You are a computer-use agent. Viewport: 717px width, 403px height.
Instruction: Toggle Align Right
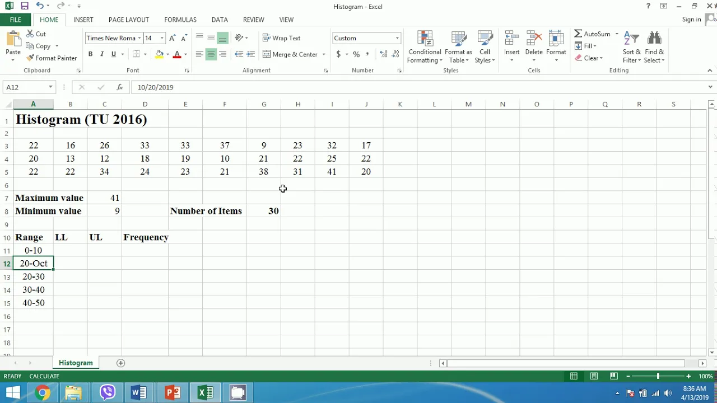[x=223, y=54]
